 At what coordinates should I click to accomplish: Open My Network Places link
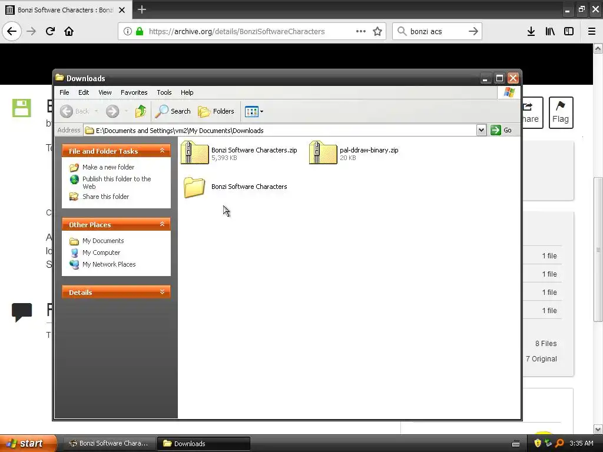tap(109, 264)
